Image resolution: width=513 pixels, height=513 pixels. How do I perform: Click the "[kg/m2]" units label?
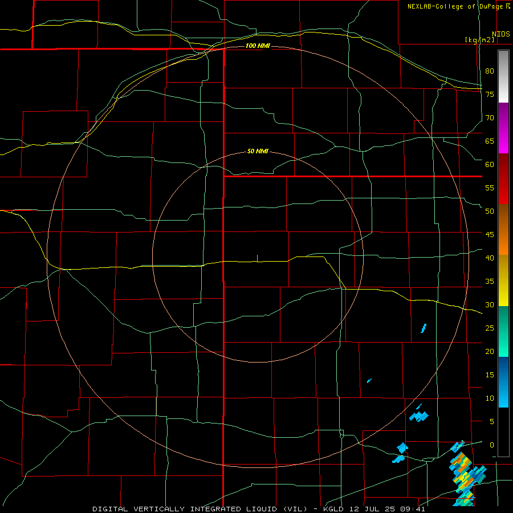point(479,40)
